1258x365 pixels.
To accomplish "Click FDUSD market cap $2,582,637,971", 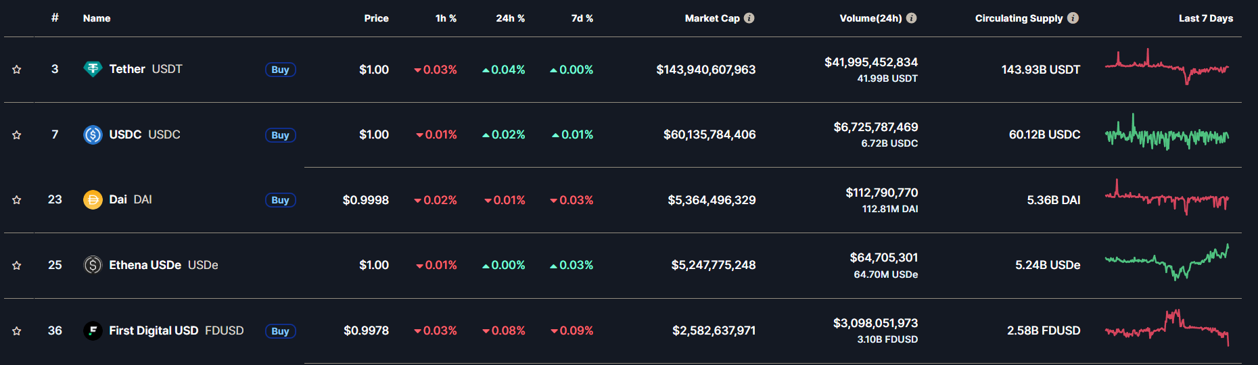I will (714, 331).
